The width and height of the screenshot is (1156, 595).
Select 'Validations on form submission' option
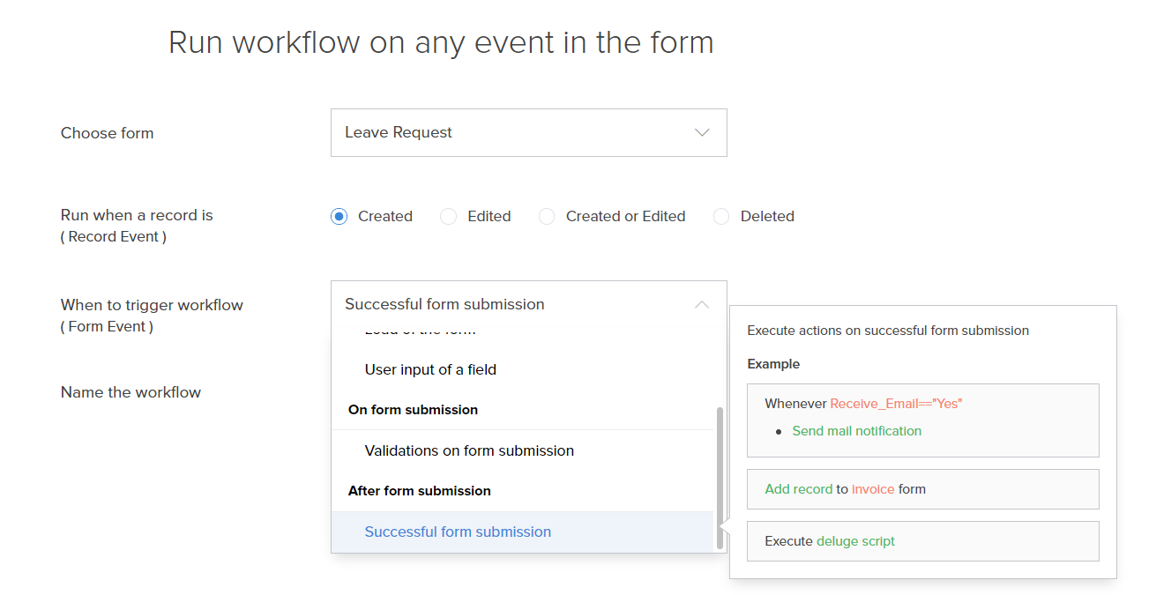(469, 451)
